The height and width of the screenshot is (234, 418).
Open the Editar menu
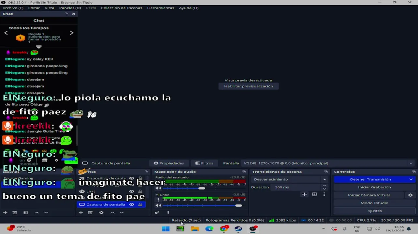[x=34, y=8]
